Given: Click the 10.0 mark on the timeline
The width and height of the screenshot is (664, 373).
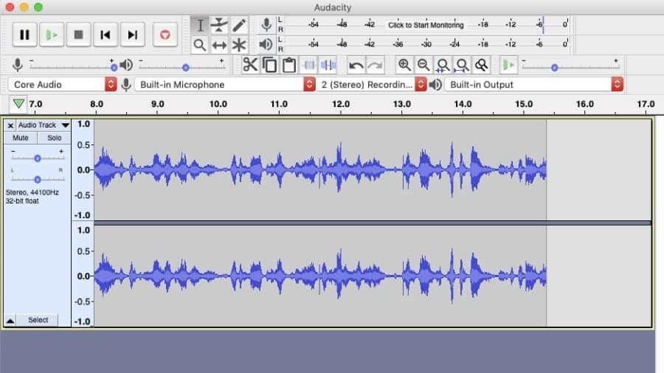Looking at the screenshot, I should [218, 104].
